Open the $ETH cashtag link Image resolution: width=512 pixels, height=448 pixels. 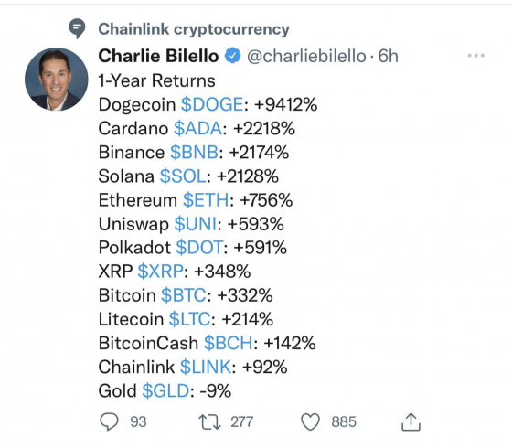click(x=206, y=200)
